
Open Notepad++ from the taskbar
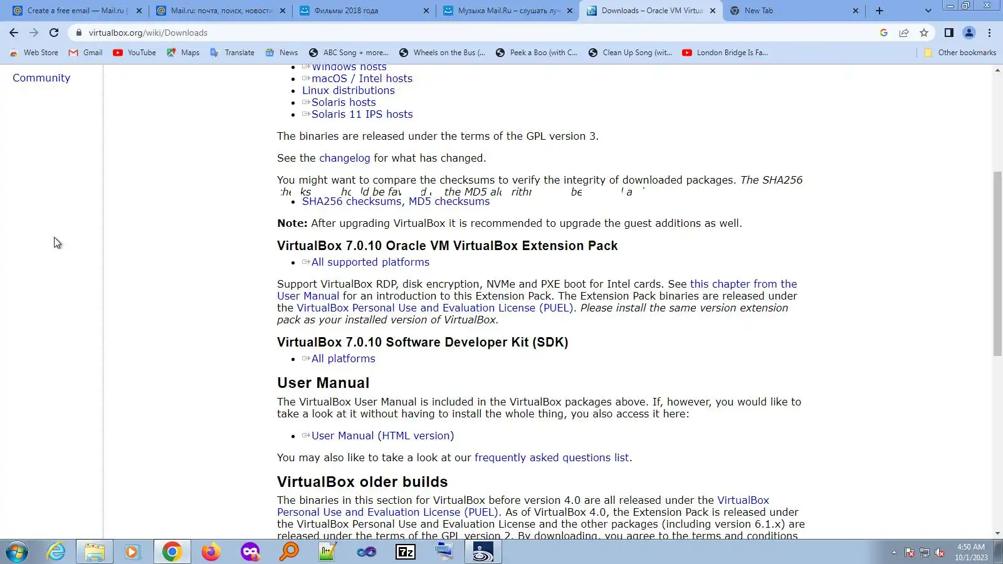click(x=328, y=552)
